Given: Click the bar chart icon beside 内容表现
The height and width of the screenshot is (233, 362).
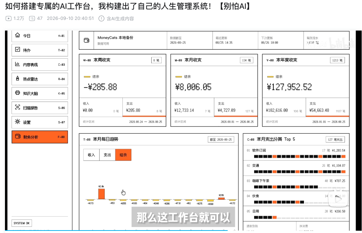Looking at the screenshot, I should [x=17, y=64].
